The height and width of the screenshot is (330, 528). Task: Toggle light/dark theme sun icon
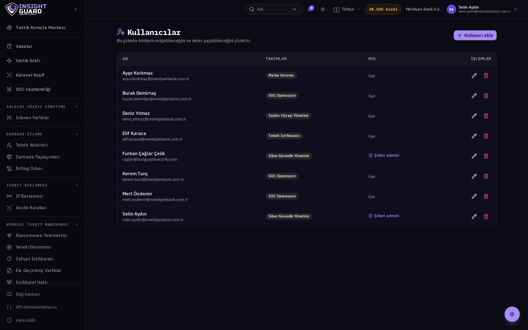point(323,9)
